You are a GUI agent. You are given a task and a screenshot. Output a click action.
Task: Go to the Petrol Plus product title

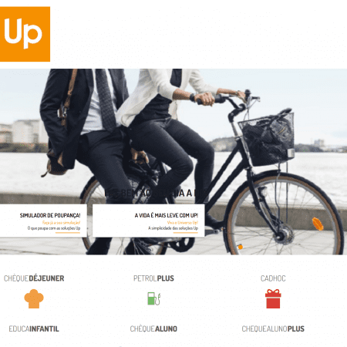click(x=153, y=278)
